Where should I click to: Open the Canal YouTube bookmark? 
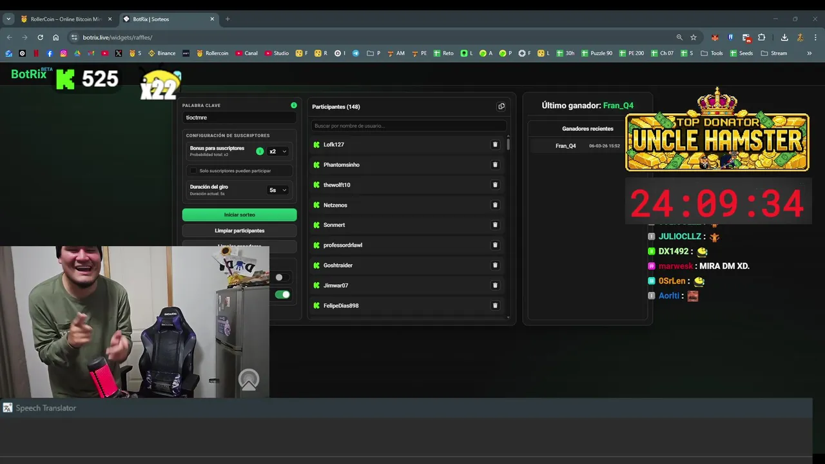click(246, 53)
